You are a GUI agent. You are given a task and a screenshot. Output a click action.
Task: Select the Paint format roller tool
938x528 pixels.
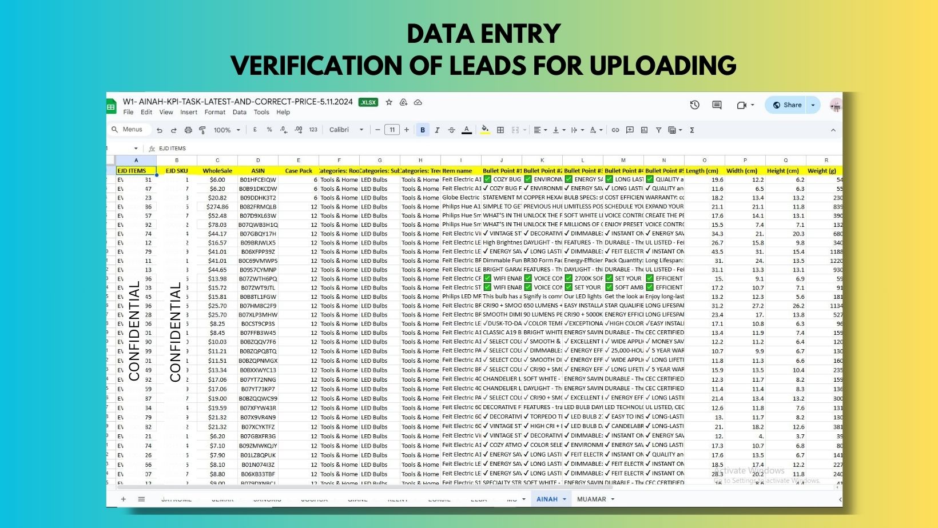[x=202, y=130]
